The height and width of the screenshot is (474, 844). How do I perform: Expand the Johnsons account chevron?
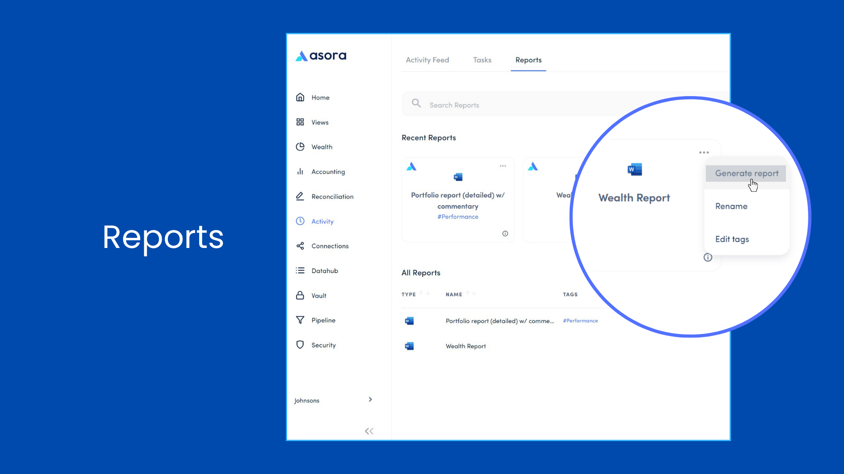[x=370, y=399]
